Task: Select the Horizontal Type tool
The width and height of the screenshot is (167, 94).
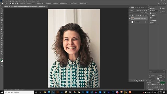Action: pos(2,45)
